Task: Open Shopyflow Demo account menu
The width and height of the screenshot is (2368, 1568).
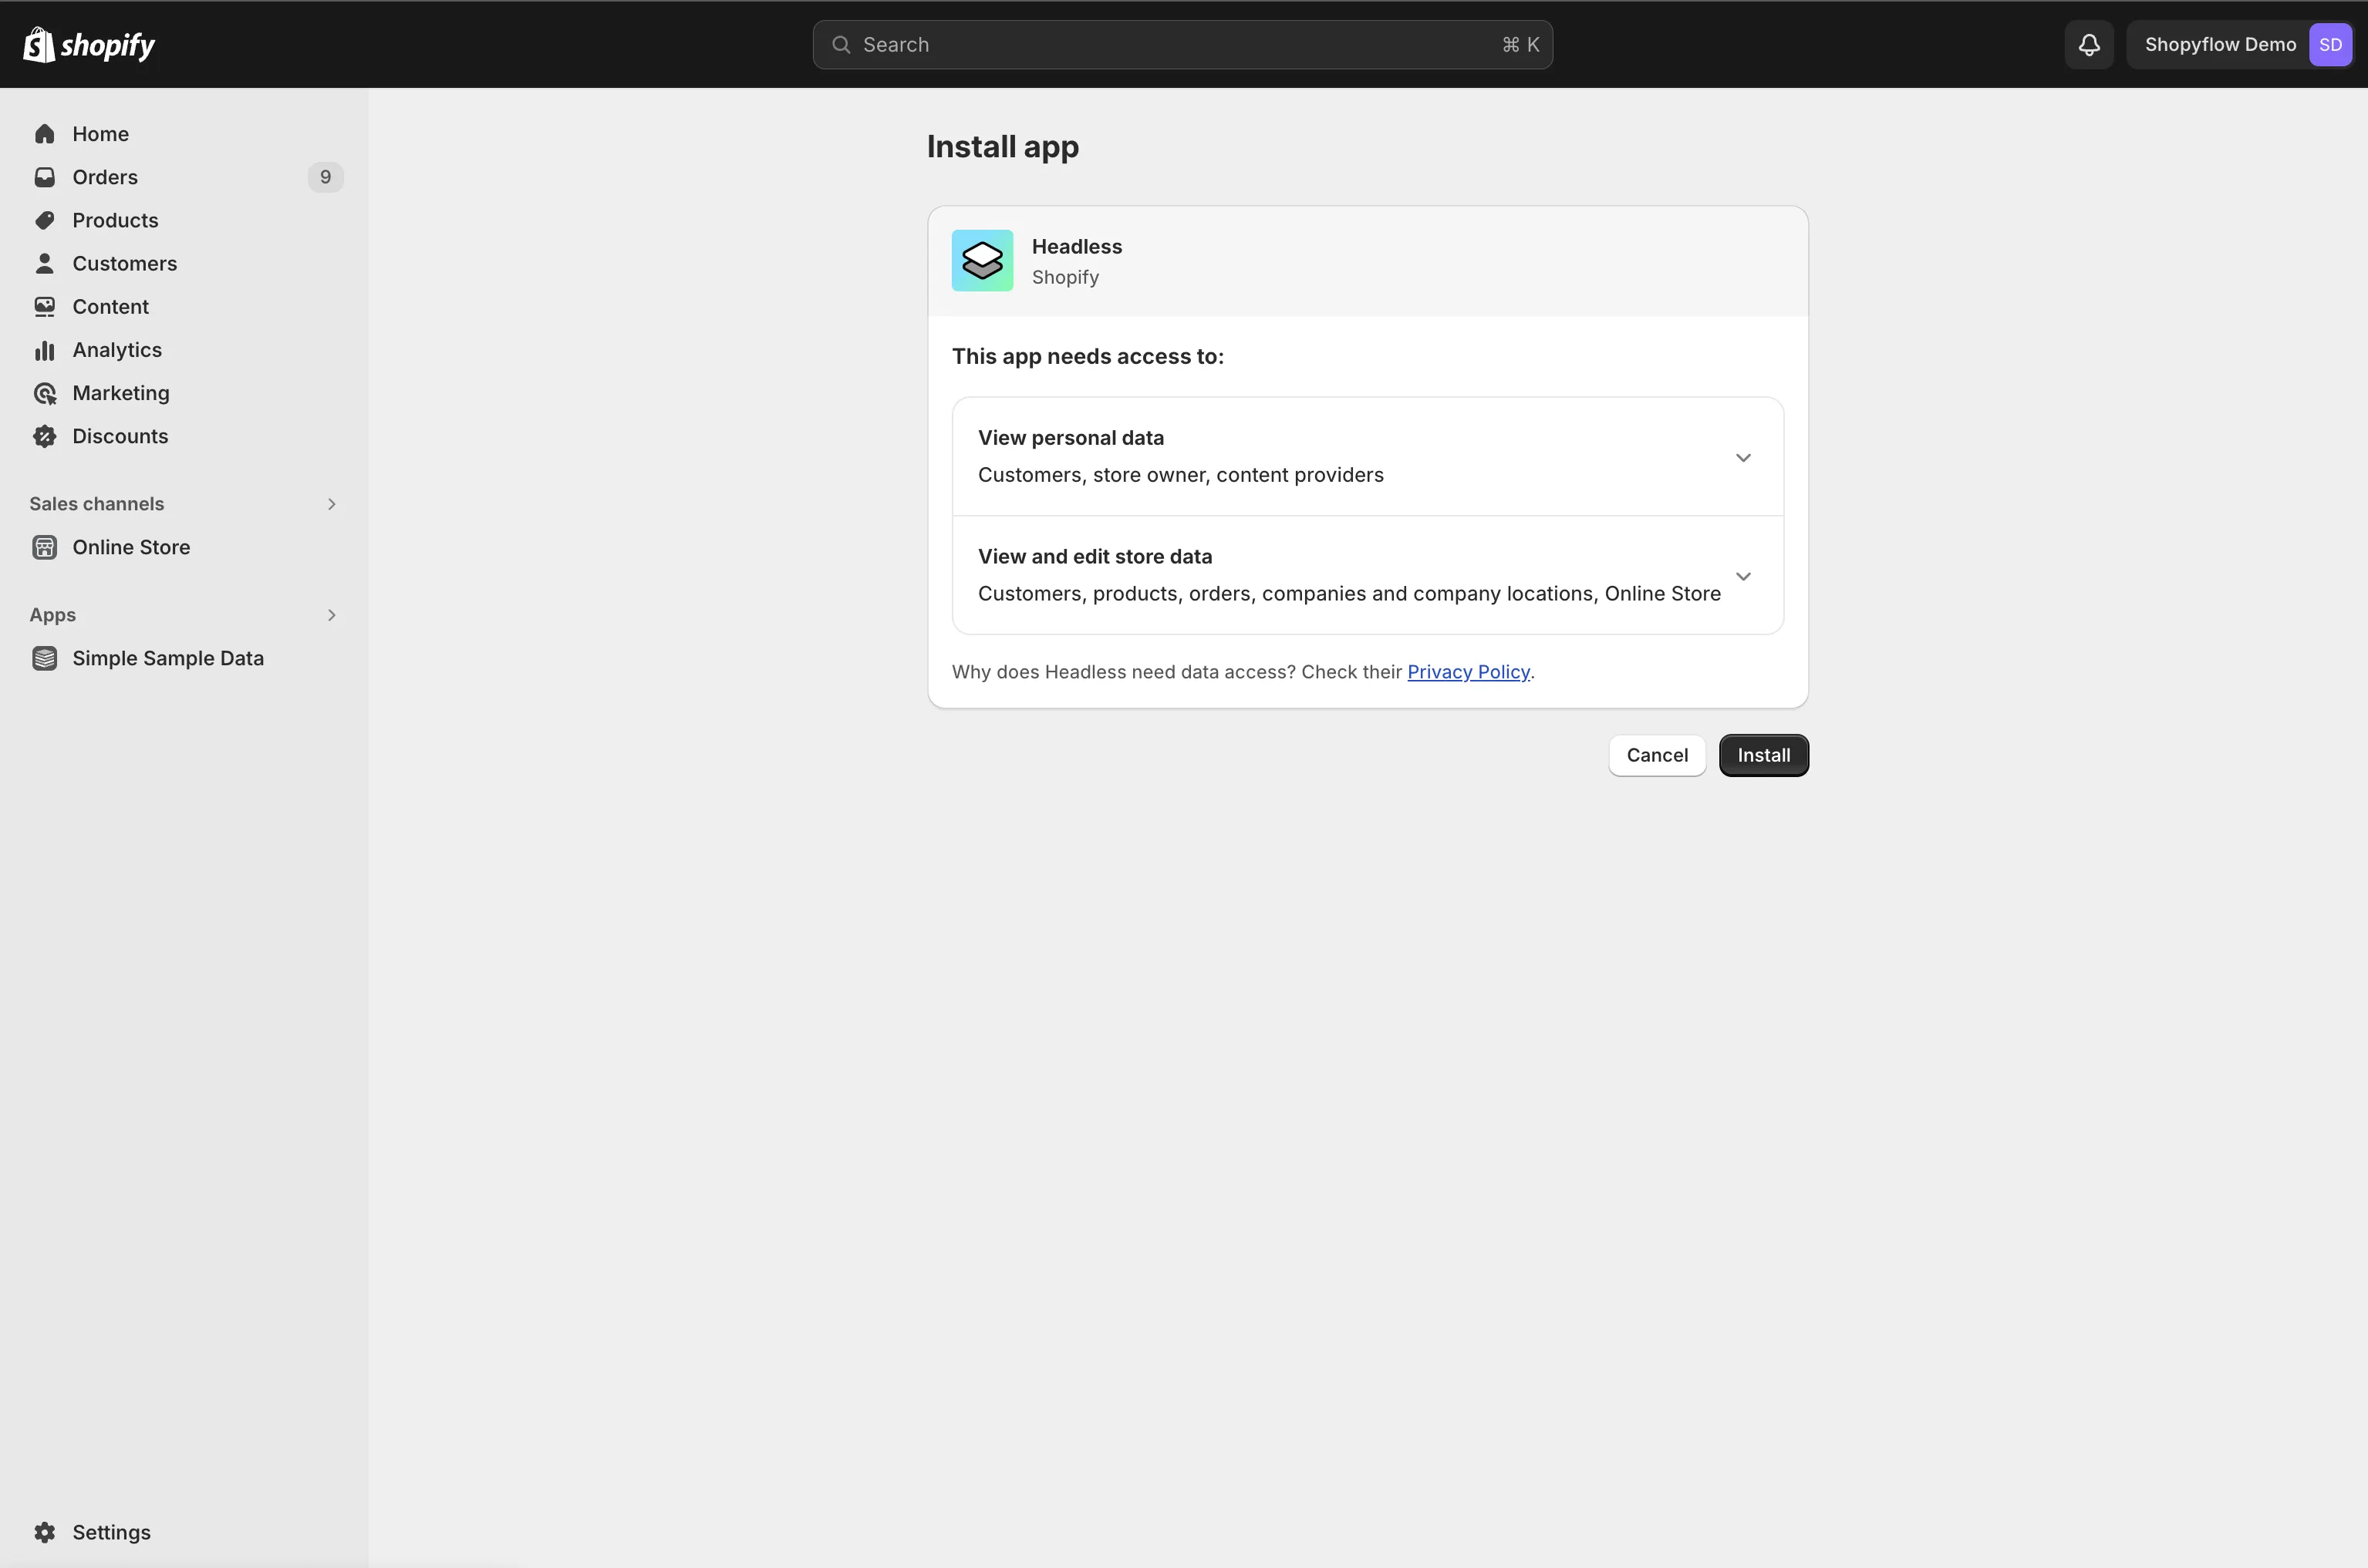Action: pos(2239,45)
